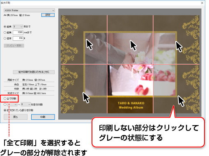Click the bottom-center tile with TARO & HANAKO text

130,89
